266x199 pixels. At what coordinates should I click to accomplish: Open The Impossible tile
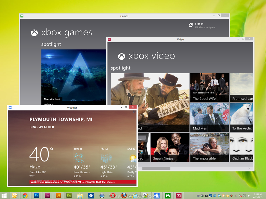click(x=209, y=147)
